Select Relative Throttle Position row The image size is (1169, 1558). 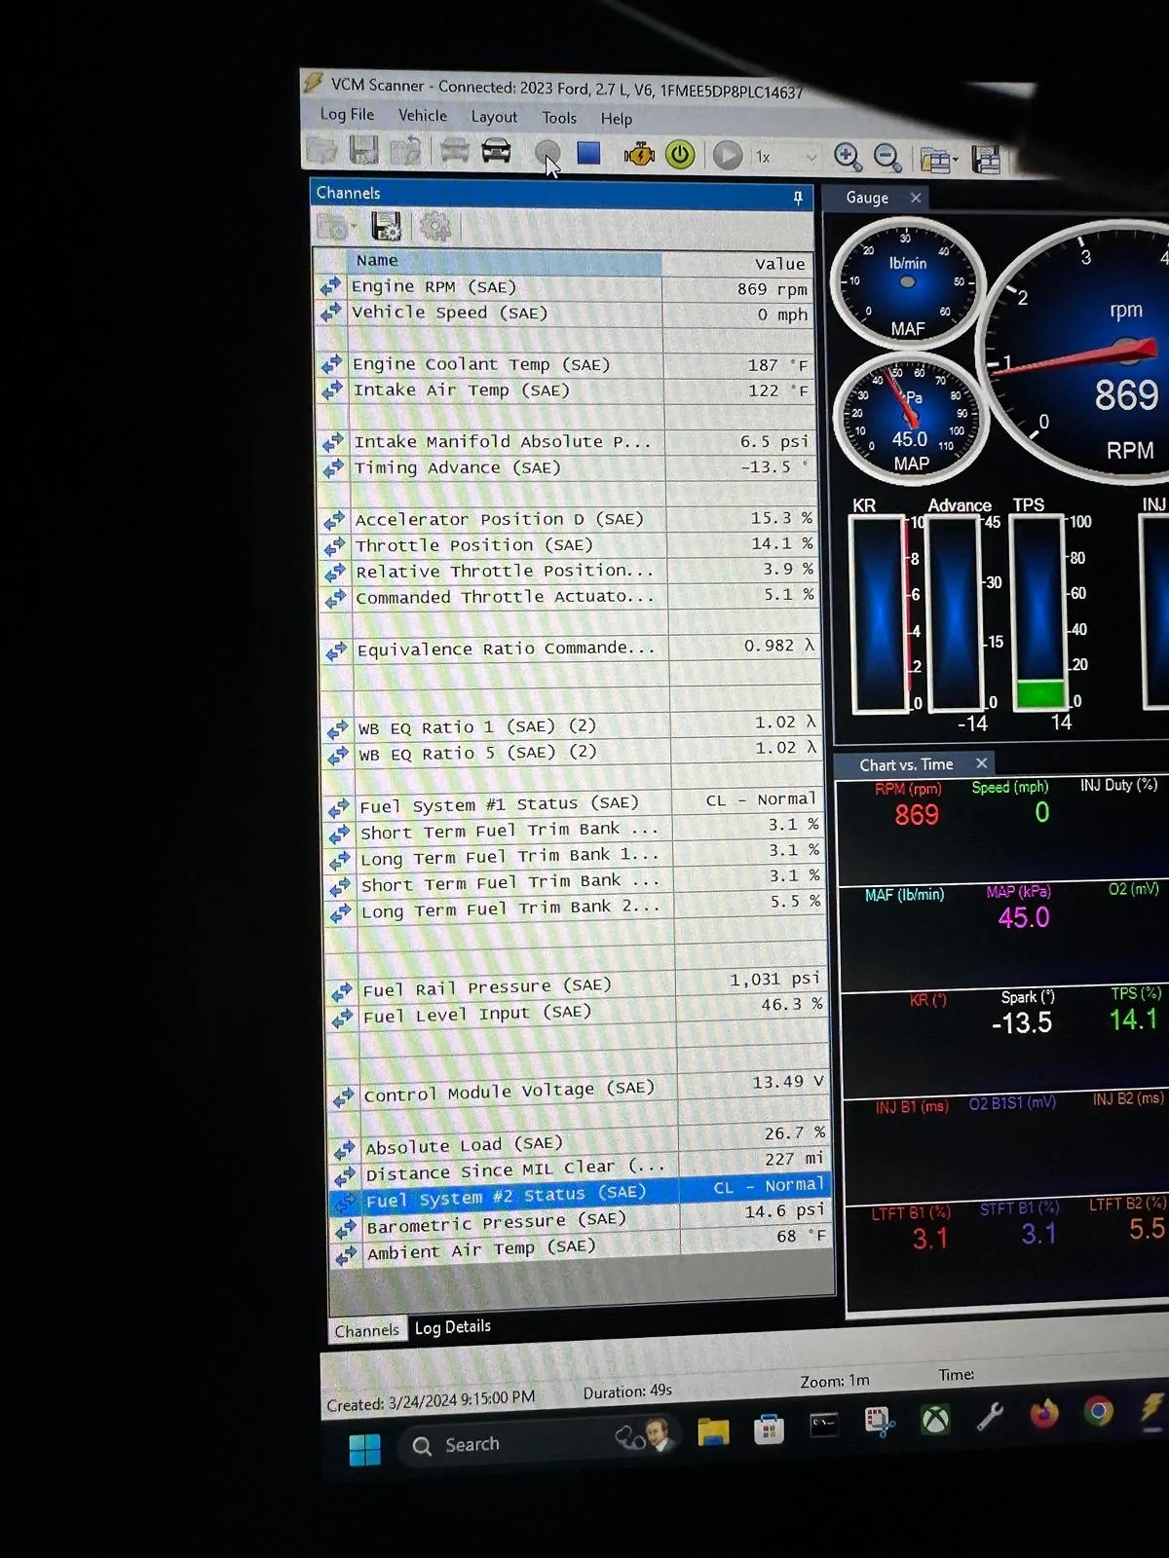(x=569, y=571)
